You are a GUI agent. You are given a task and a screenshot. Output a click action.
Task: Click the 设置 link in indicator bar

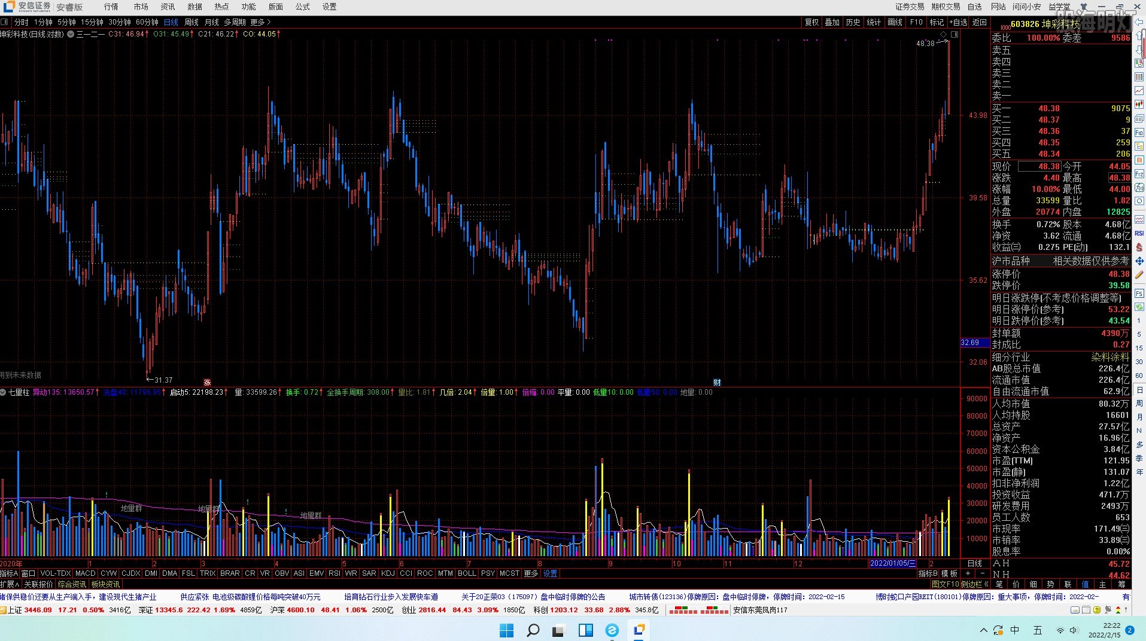click(x=551, y=573)
